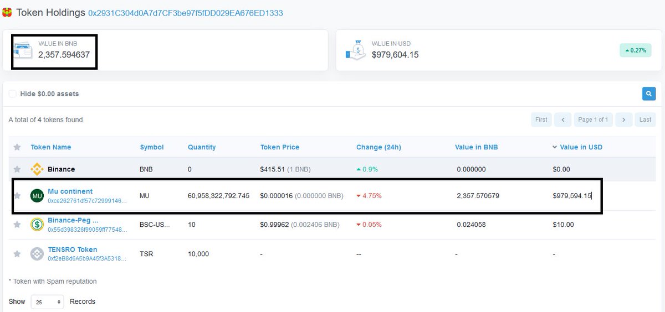This screenshot has width=665, height=312.
Task: Sort by the Change (24h) column
Action: [378, 147]
